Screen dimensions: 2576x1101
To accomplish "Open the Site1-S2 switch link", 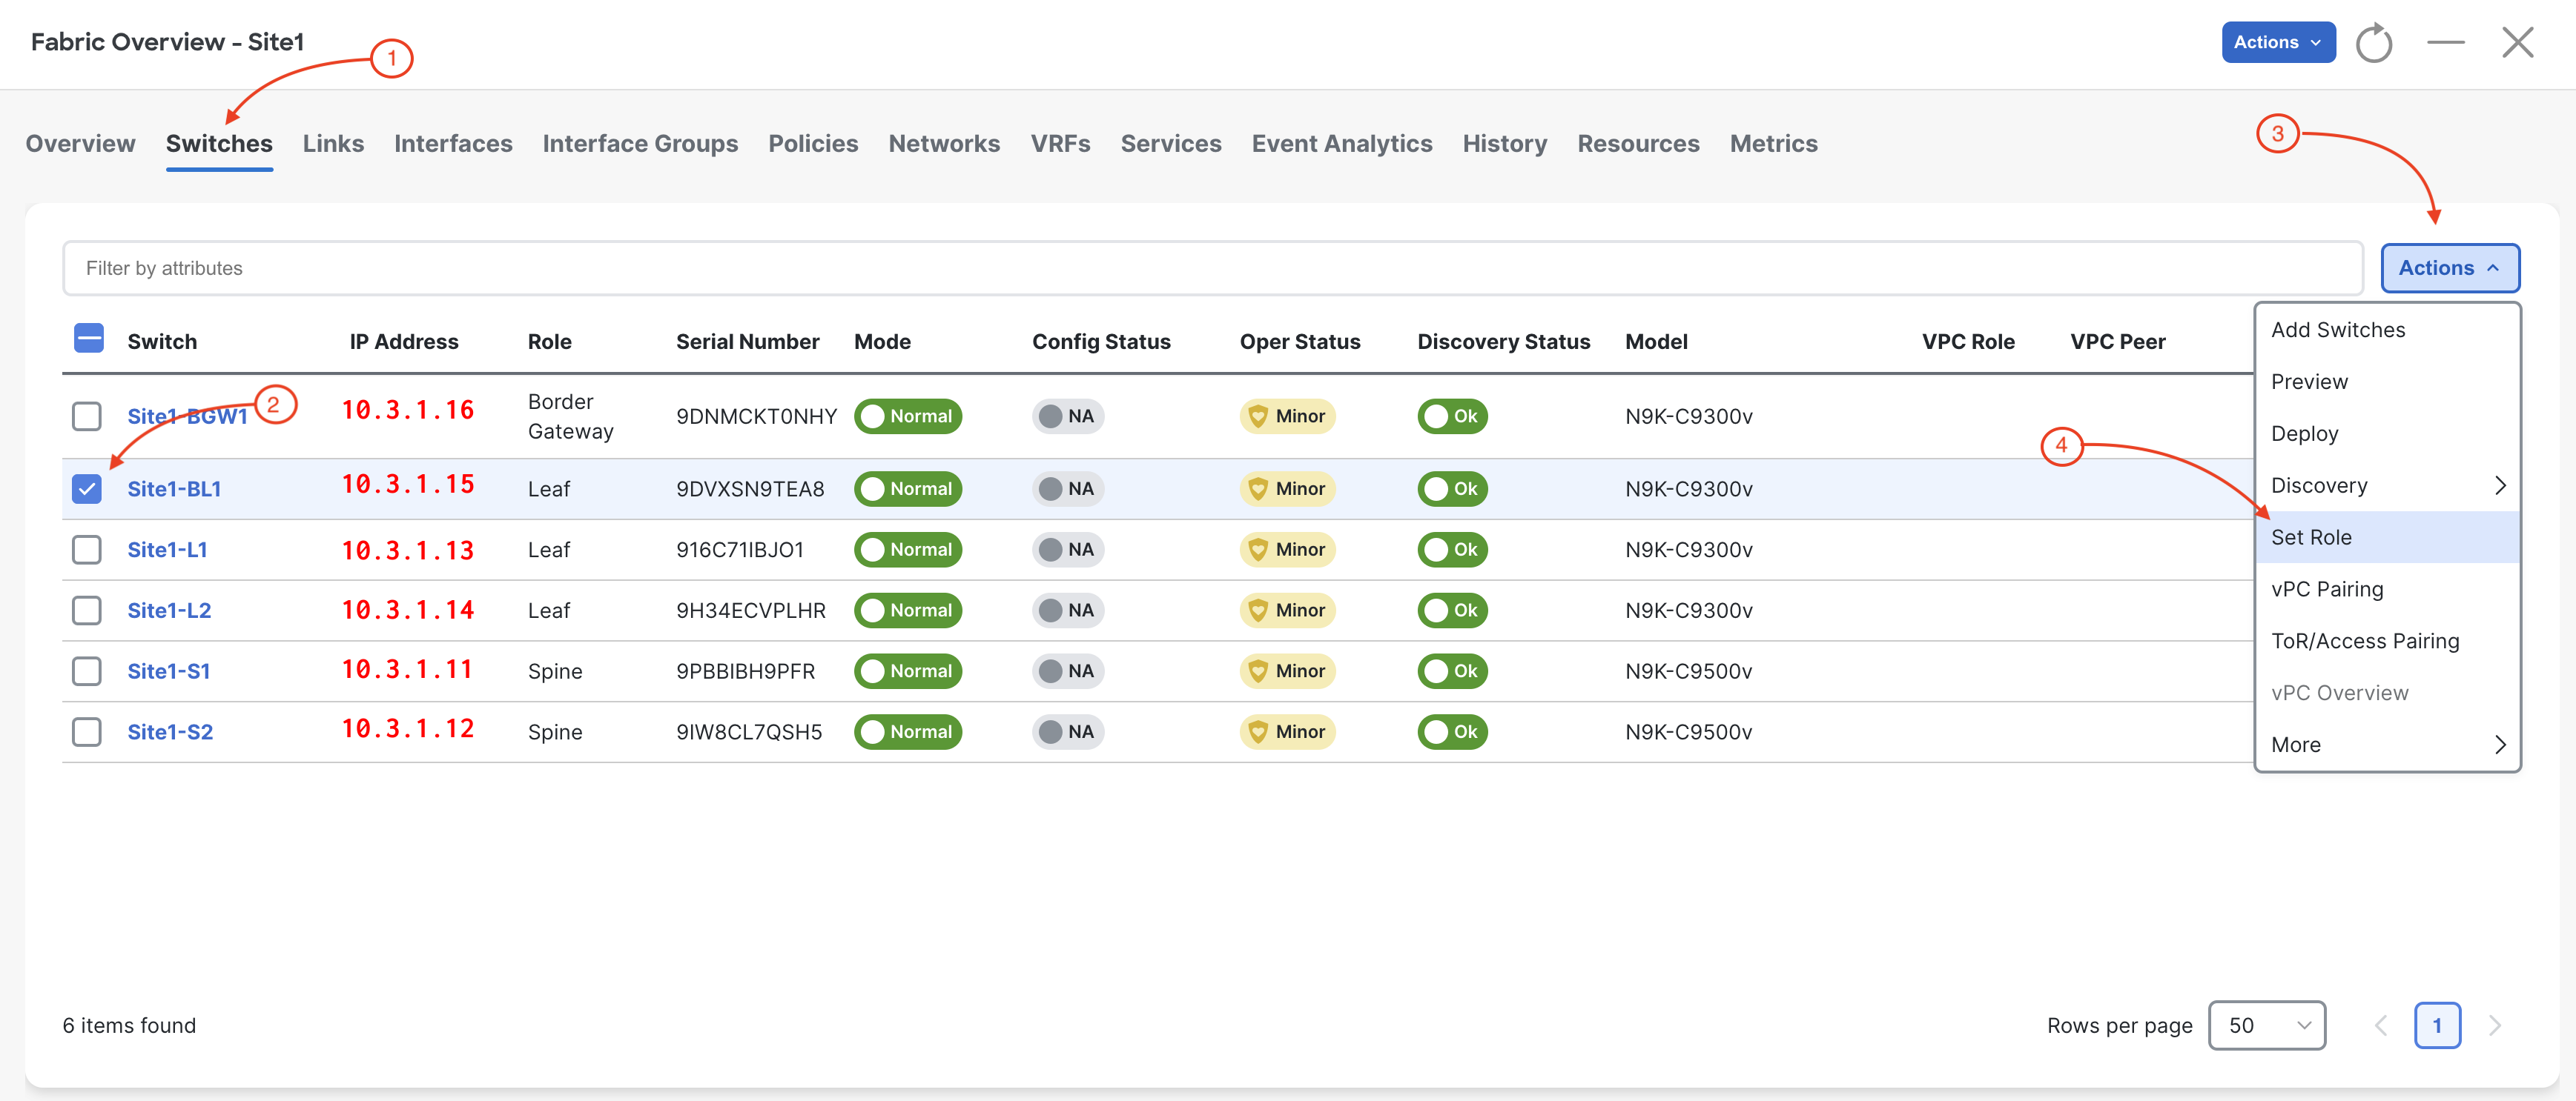I will click(x=170, y=732).
